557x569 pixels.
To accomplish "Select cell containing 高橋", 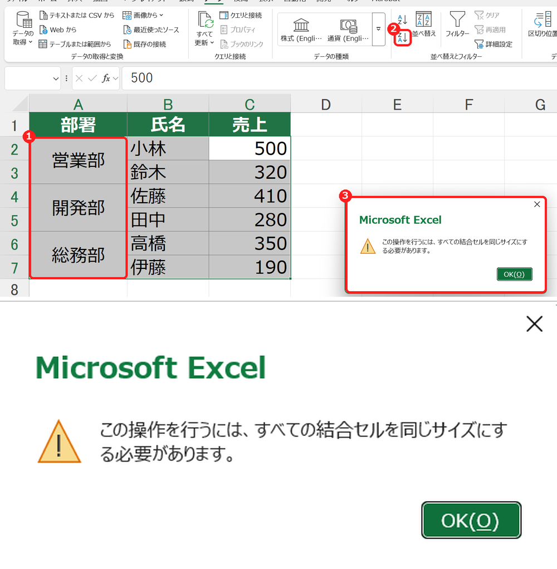I will (x=168, y=243).
